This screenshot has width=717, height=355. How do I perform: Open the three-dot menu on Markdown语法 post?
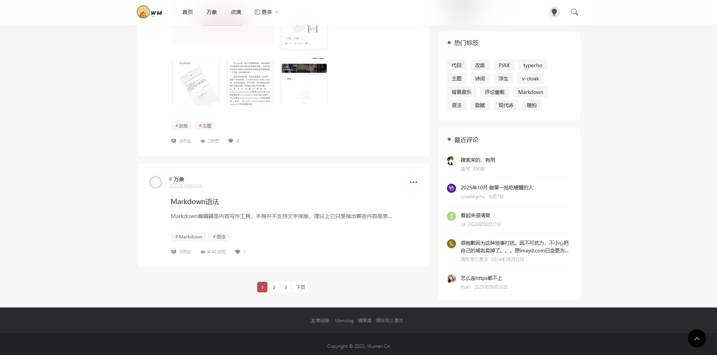413,182
